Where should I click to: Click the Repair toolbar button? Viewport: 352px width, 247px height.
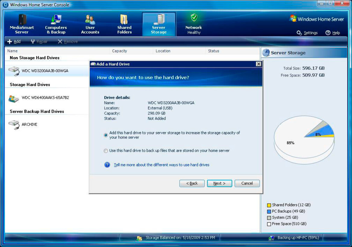point(39,41)
